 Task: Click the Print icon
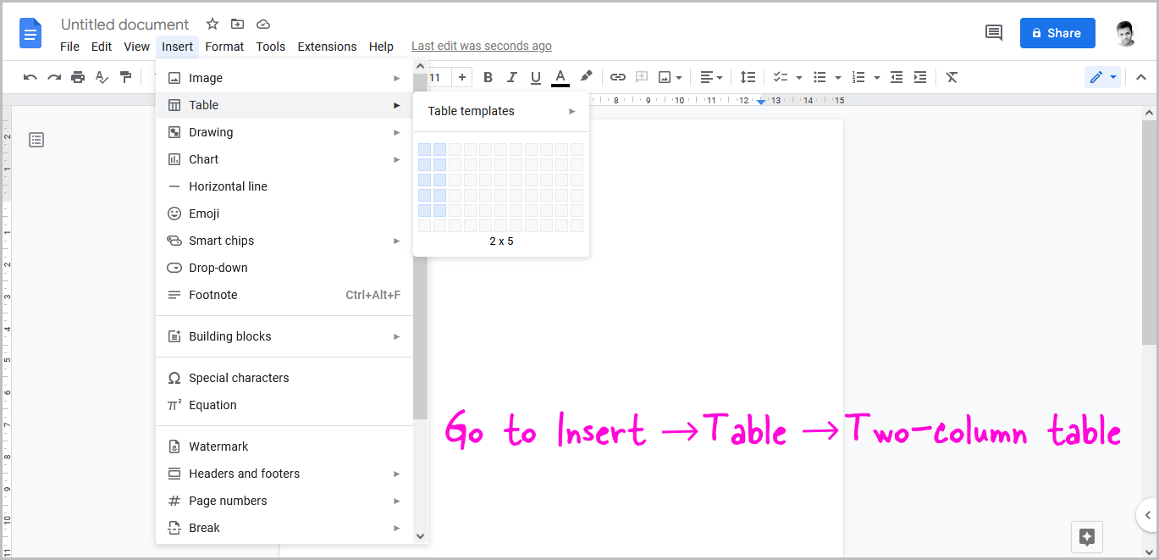tap(78, 77)
